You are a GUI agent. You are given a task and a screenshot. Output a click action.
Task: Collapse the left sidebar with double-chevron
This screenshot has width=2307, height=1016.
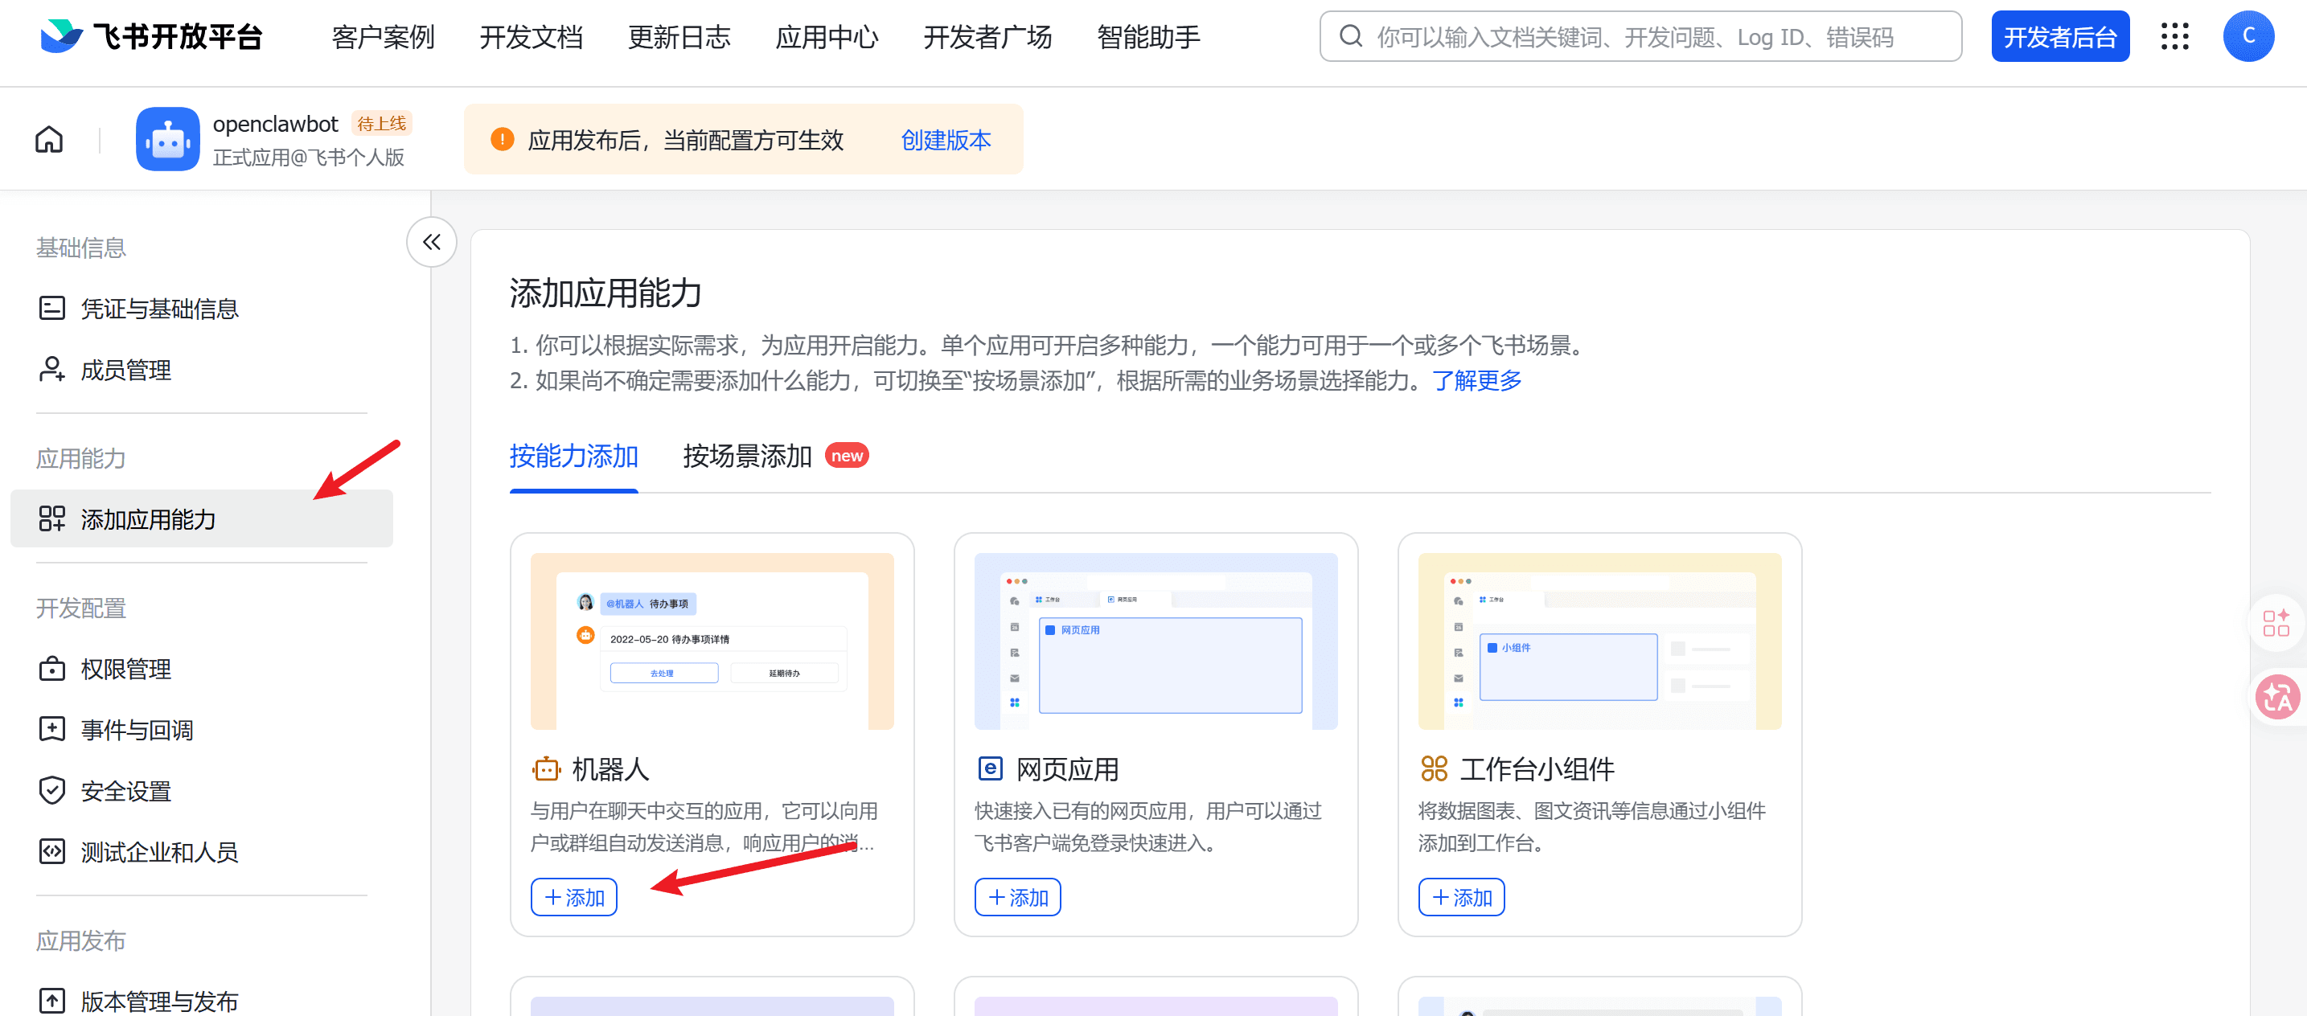pos(431,242)
